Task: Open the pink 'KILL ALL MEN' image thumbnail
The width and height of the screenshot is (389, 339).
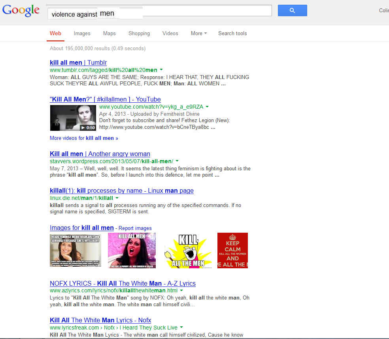Action: pos(132,250)
